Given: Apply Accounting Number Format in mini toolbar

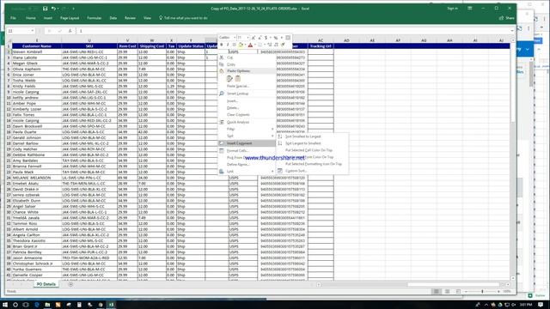Looking at the screenshot, I should (x=266, y=38).
